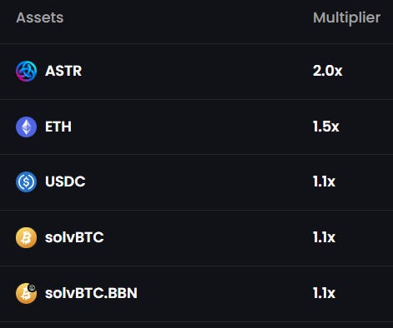
Task: Click the 1.1x multiplier for solvBTC
Action: click(325, 237)
